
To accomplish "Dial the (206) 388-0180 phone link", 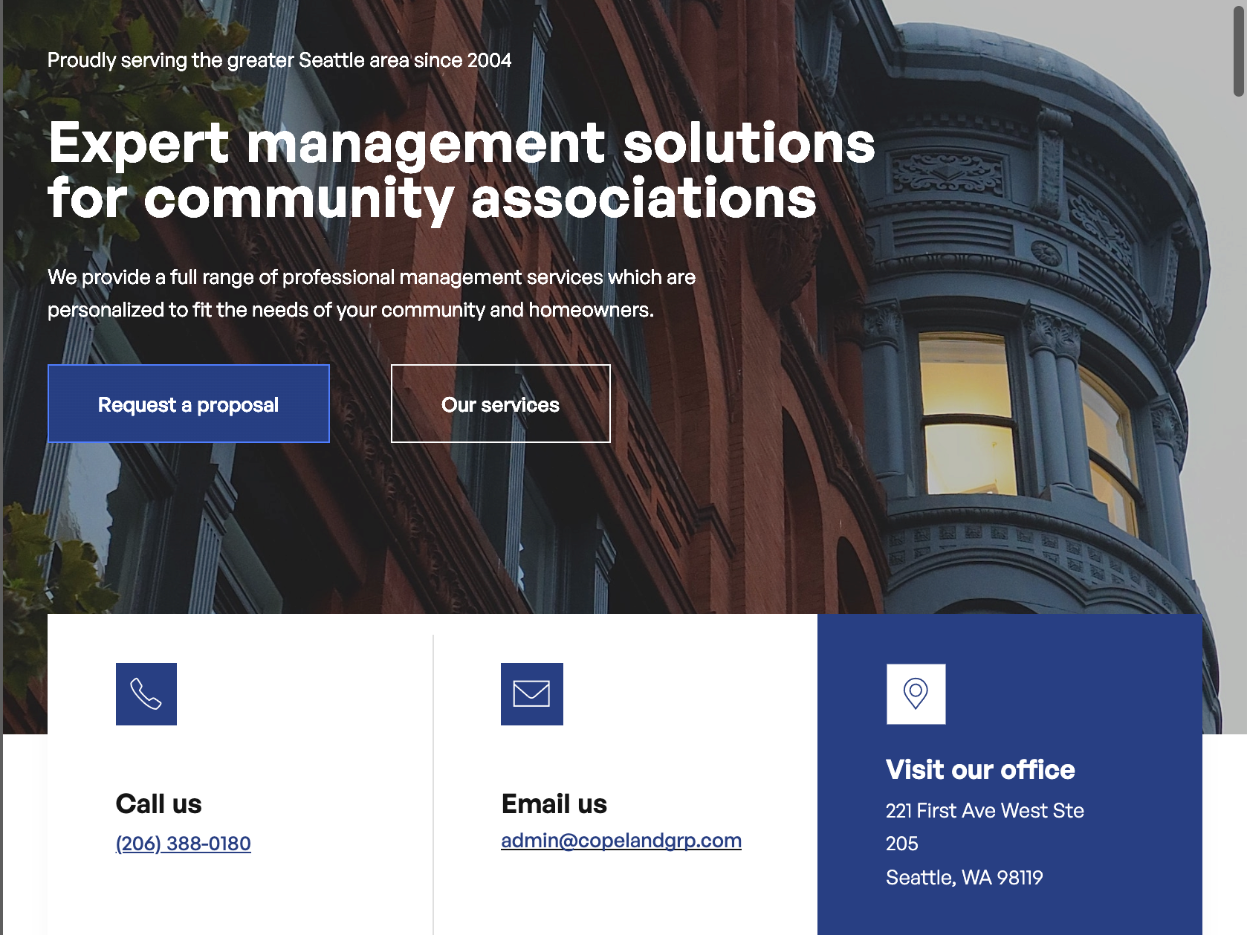I will [184, 844].
